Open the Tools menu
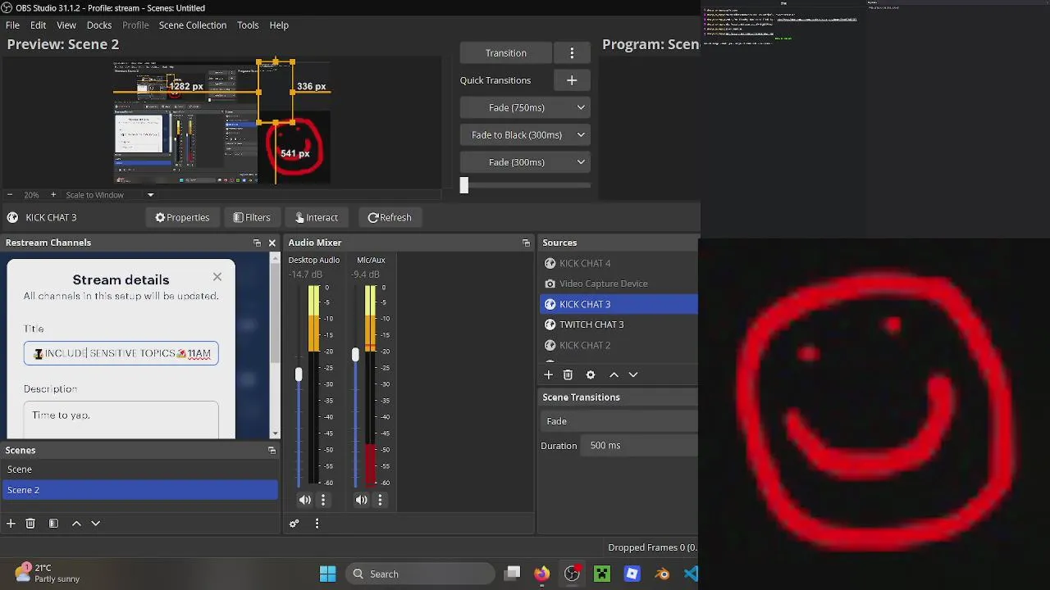This screenshot has height=590, width=1050. pyautogui.click(x=248, y=25)
